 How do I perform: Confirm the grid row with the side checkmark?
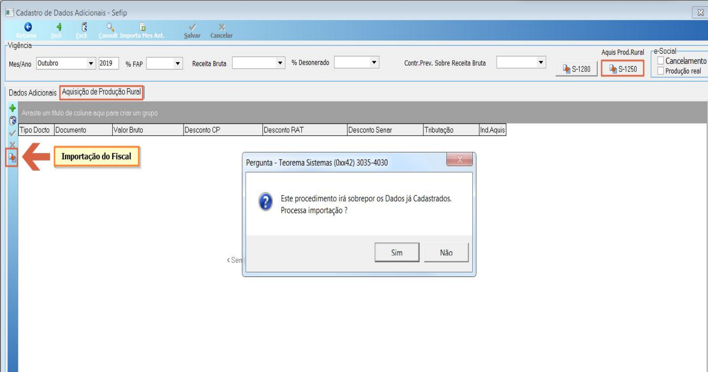(13, 133)
